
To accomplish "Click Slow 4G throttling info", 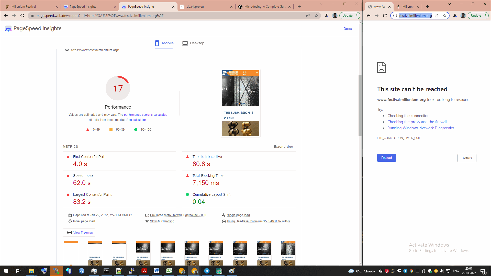I will coord(162,221).
